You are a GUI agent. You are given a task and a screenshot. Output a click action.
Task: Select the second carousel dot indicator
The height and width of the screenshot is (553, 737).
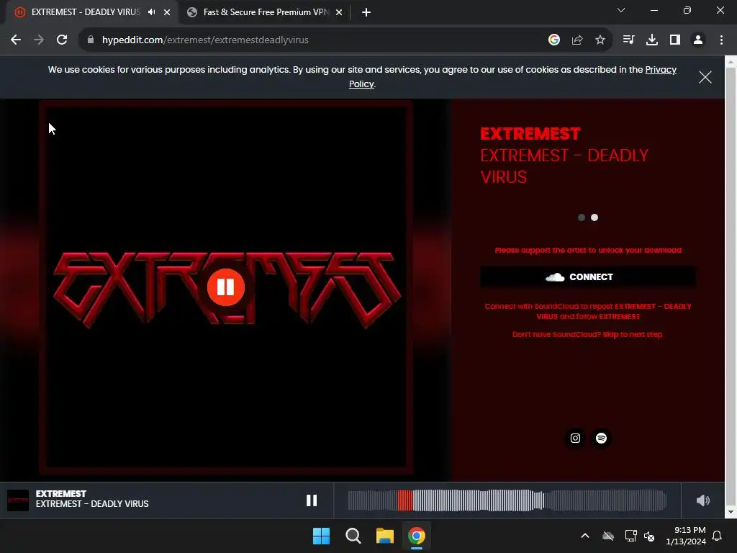pos(594,217)
